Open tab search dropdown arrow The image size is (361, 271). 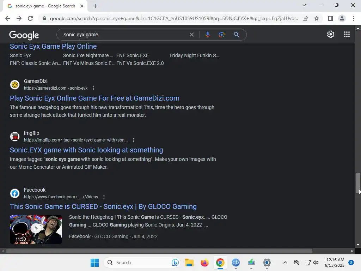(x=304, y=5)
